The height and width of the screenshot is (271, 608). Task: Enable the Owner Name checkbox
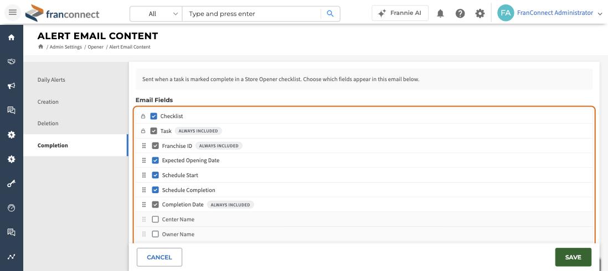155,234
